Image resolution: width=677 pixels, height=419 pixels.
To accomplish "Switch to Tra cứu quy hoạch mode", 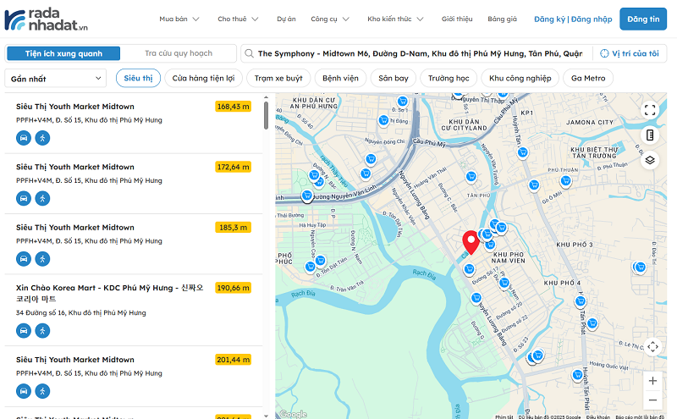I will point(178,53).
